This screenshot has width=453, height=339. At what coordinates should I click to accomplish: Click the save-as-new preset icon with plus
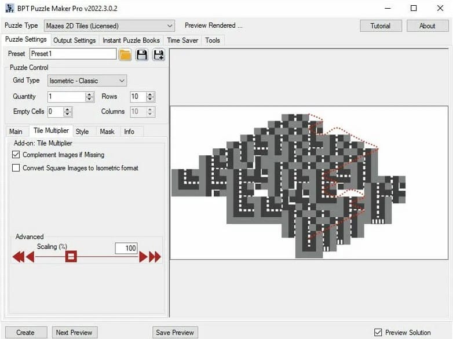tap(158, 54)
